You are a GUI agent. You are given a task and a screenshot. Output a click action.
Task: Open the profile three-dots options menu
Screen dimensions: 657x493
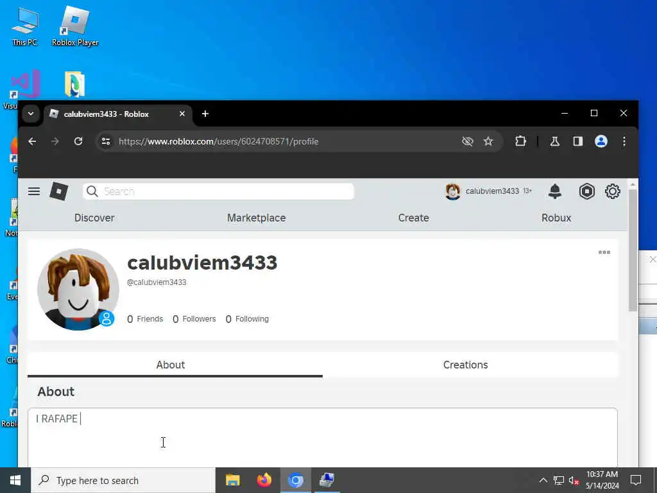click(604, 252)
